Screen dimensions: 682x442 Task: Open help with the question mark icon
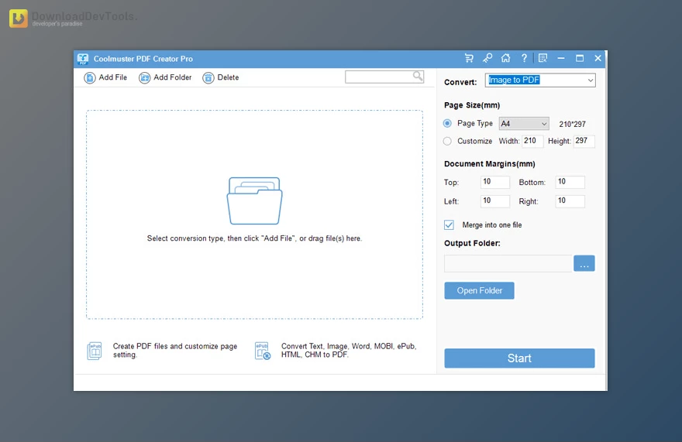(524, 58)
